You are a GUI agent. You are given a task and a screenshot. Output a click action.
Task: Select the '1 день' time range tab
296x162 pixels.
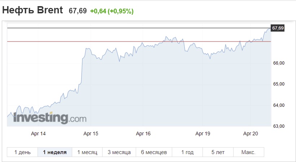click(22, 152)
